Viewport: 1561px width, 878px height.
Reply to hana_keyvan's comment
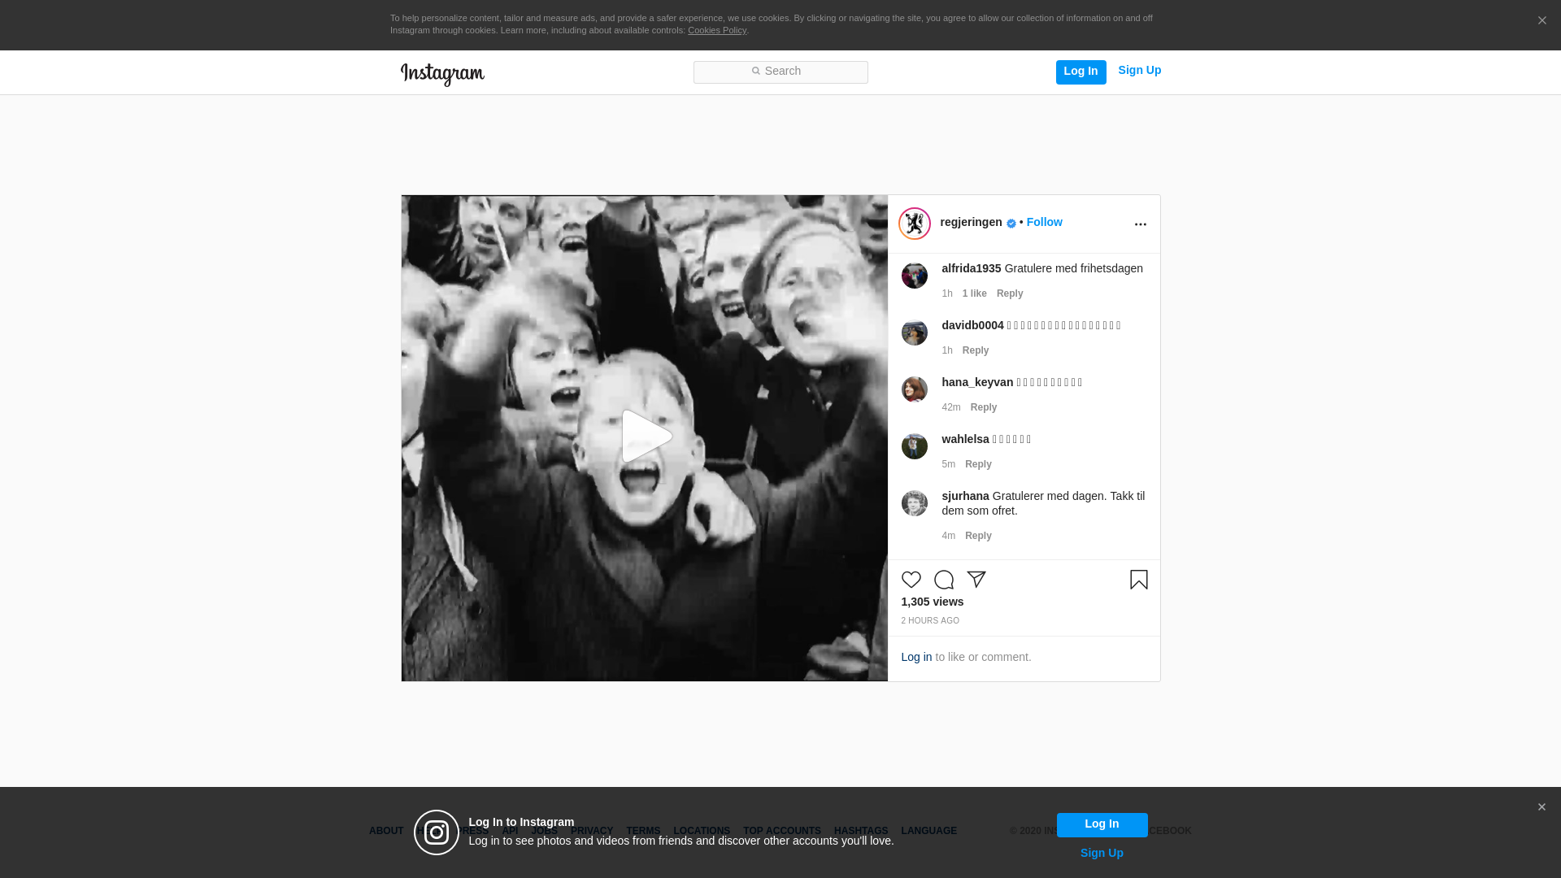pyautogui.click(x=984, y=407)
